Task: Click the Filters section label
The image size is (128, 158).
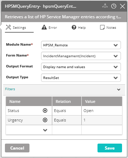Action: click(10, 89)
